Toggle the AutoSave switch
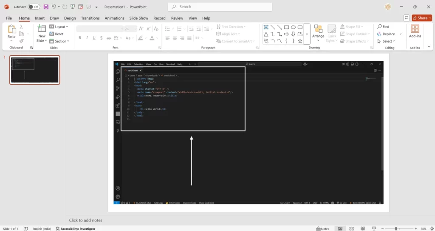 click(x=34, y=7)
